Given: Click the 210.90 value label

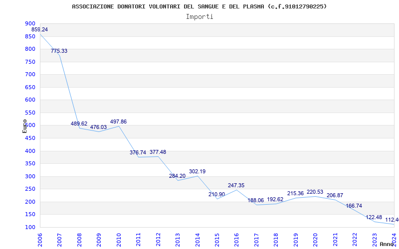Looking at the screenshot, I should coord(217,194).
